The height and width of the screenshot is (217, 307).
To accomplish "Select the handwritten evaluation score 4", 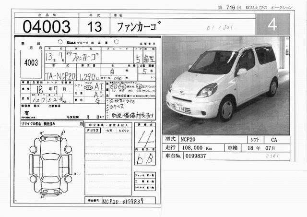I will click(x=145, y=138).
